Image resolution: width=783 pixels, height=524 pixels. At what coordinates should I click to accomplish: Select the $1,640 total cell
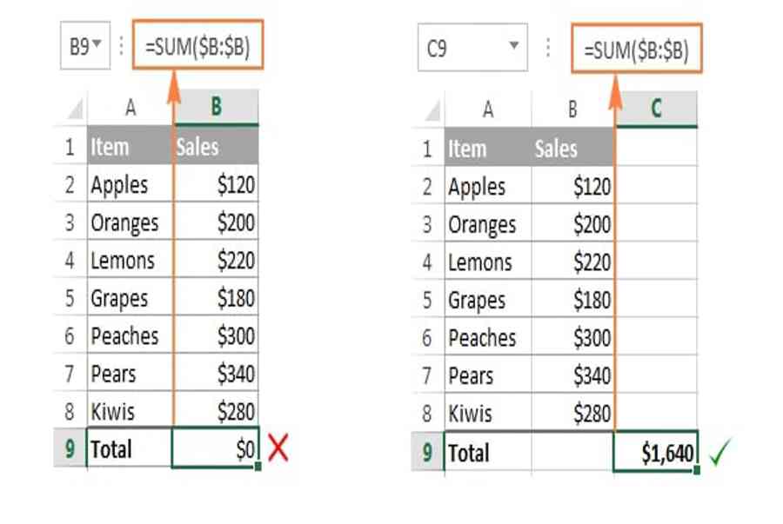(x=655, y=451)
